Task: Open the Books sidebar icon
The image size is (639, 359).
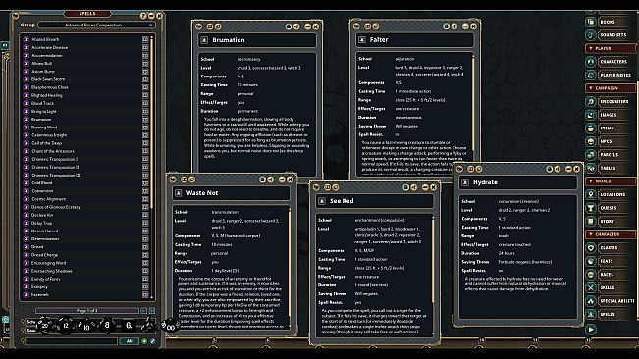Action: (x=591, y=22)
